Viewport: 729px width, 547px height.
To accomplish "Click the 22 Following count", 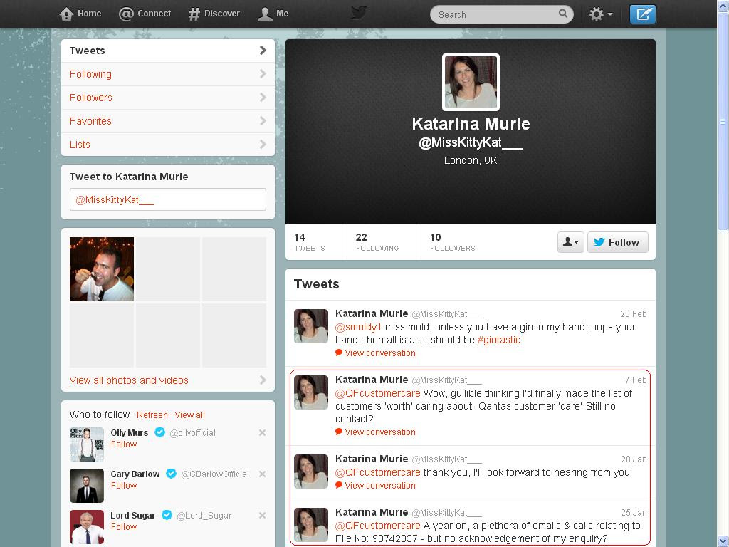I will point(377,242).
